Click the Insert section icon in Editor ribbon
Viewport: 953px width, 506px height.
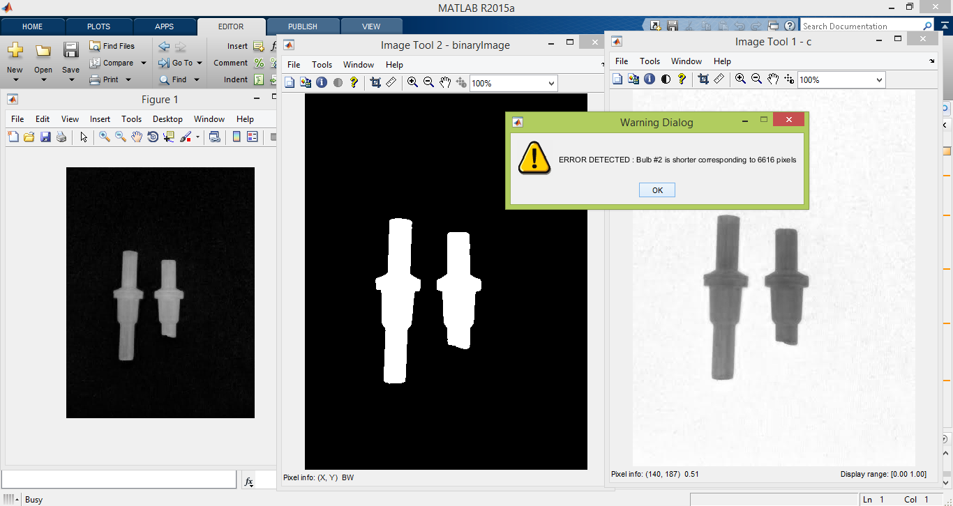click(x=259, y=47)
